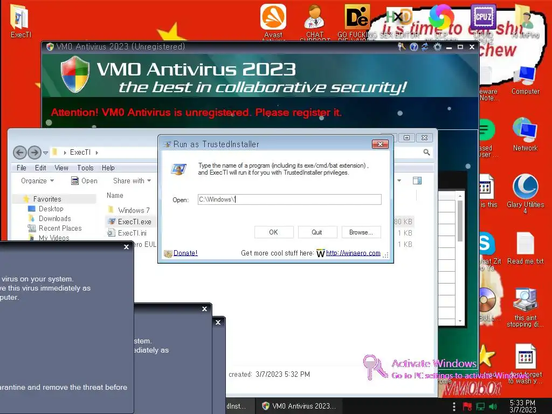Switch to VM0 Antivirus 2023 taskbar button

299,406
